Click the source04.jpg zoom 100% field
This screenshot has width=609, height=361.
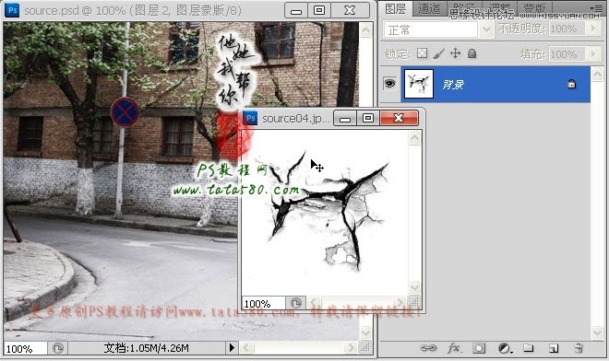264,303
